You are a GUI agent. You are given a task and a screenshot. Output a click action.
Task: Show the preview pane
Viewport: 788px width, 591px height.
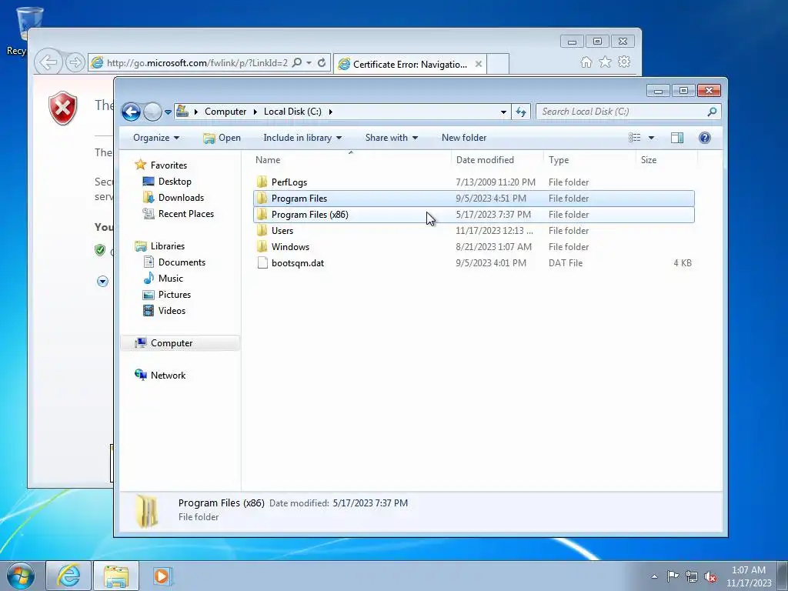pyautogui.click(x=677, y=138)
